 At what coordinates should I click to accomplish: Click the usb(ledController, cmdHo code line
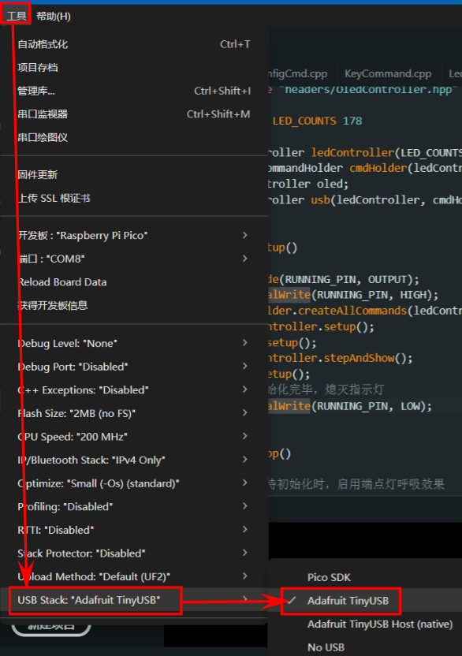364,200
